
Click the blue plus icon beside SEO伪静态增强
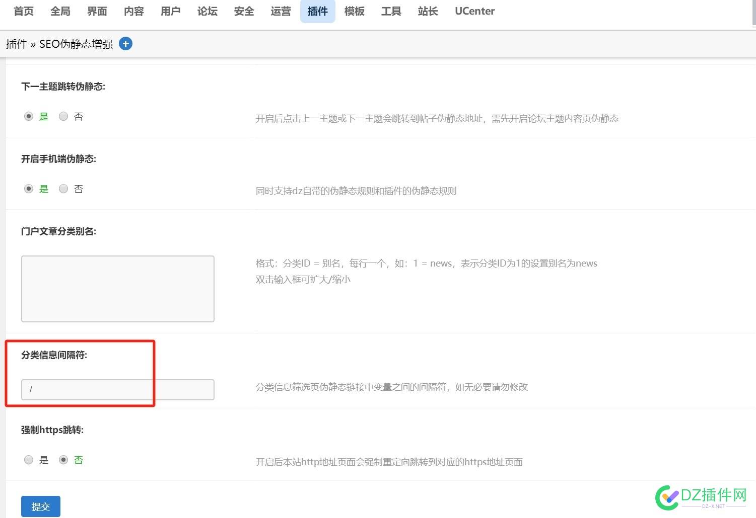[125, 44]
